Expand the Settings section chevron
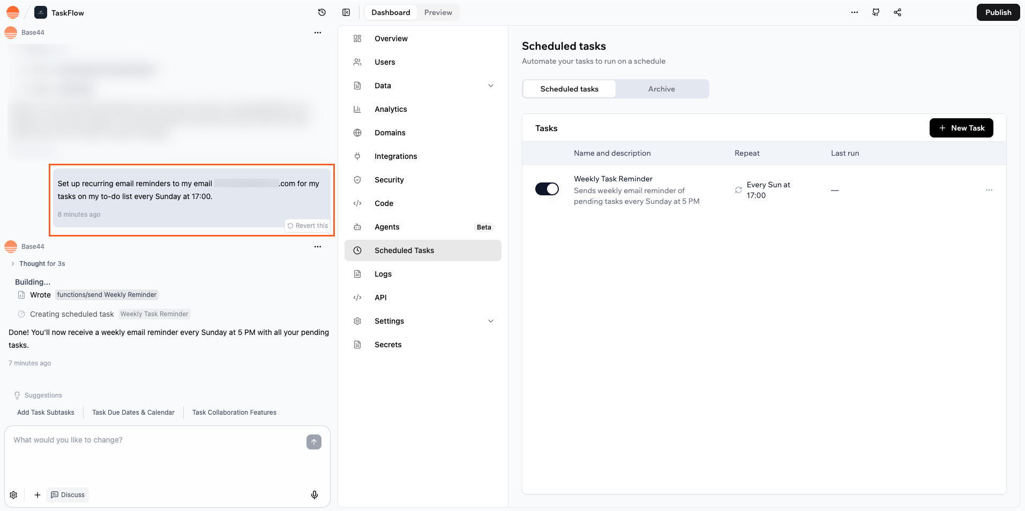This screenshot has width=1025, height=511. [x=491, y=321]
